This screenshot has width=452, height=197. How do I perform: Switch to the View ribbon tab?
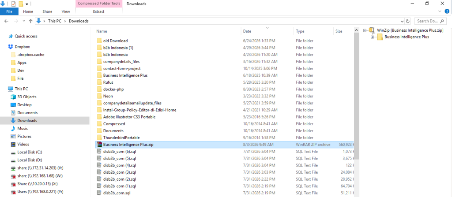pyautogui.click(x=66, y=11)
